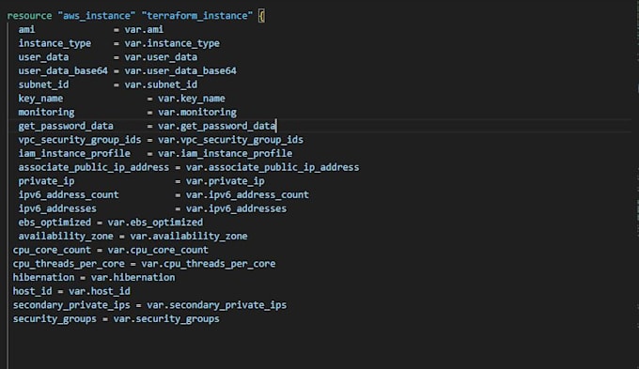This screenshot has height=369, width=639.
Task: Click the cpu_core_count attribute name
Action: pos(53,250)
